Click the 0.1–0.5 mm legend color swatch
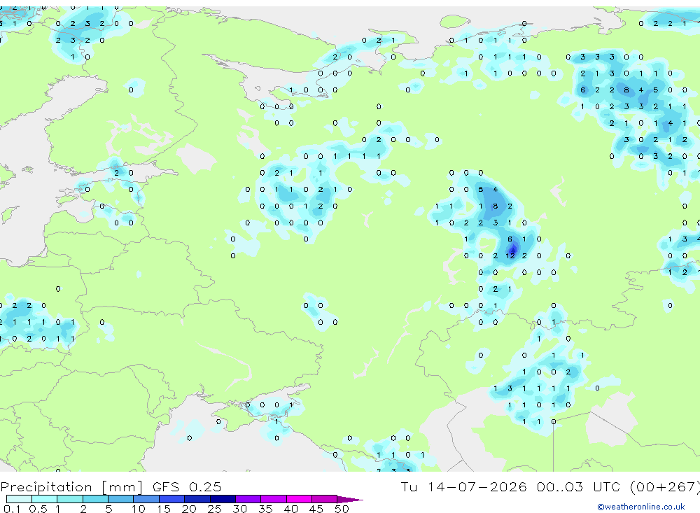Image resolution: width=700 pixels, height=513 pixels. click(x=19, y=499)
